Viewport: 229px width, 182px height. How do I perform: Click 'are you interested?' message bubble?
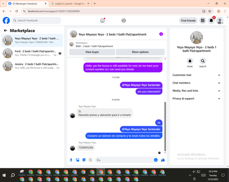pos(149,92)
